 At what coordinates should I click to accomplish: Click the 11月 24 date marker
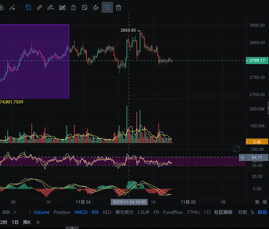[x=83, y=202]
